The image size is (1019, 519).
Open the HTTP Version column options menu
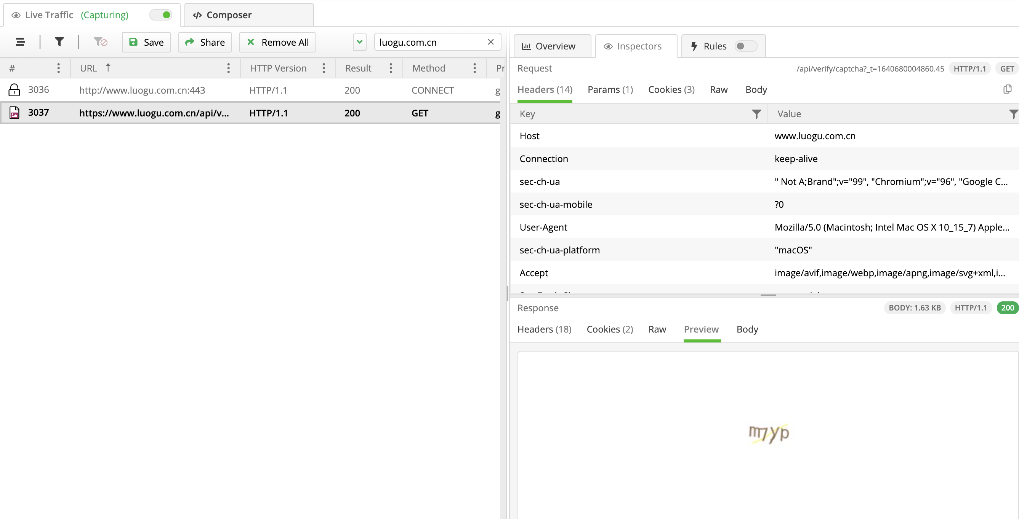click(x=324, y=68)
